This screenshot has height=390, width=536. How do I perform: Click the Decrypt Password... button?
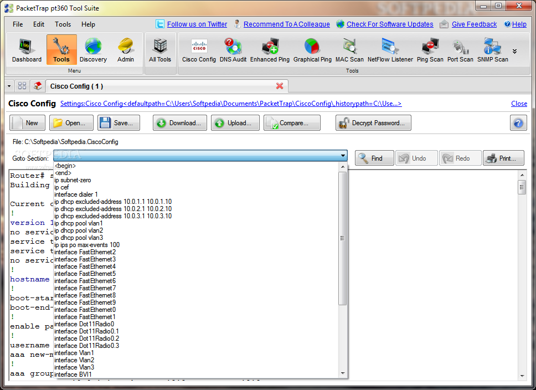[373, 123]
